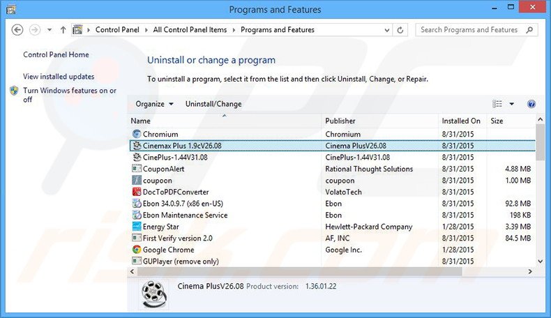The width and height of the screenshot is (551, 318).
Task: Click the Google Chrome icon
Action: 137,250
